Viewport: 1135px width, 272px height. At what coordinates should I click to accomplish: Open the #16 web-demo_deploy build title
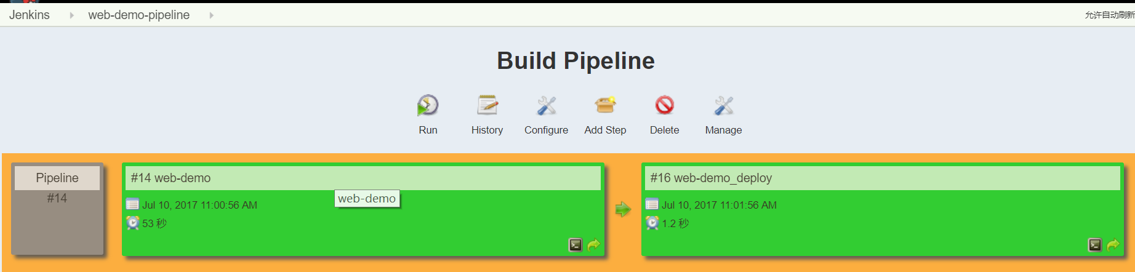711,178
